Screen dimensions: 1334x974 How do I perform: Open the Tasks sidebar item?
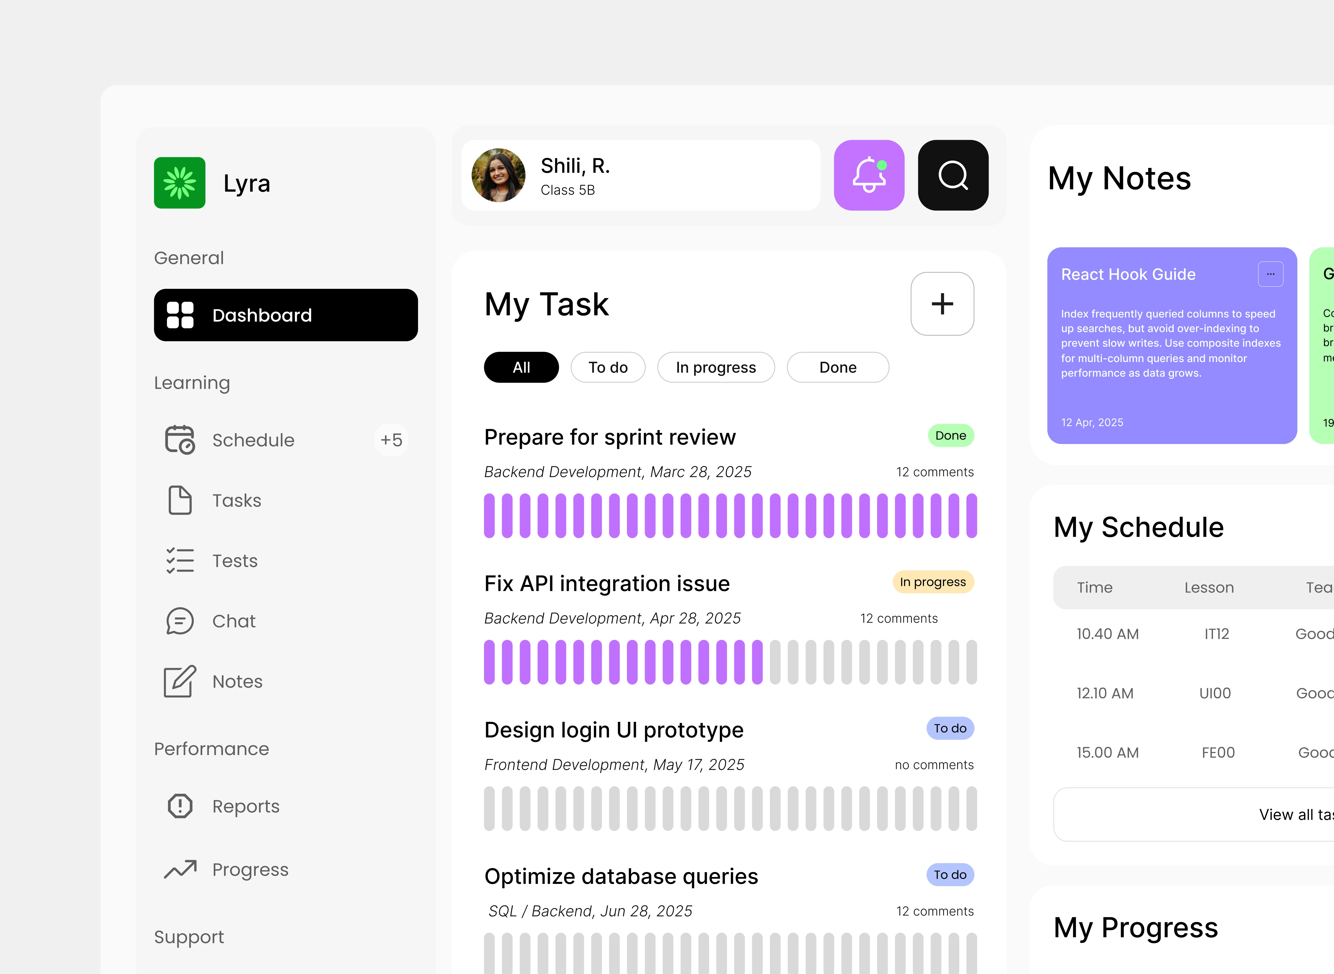point(236,501)
